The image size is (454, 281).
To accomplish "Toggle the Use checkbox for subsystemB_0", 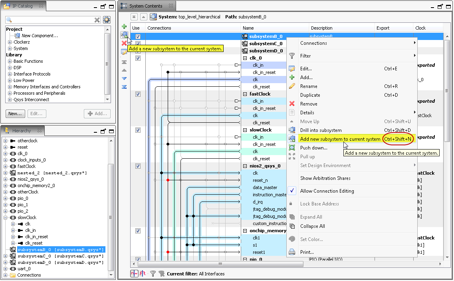I will [138, 36].
